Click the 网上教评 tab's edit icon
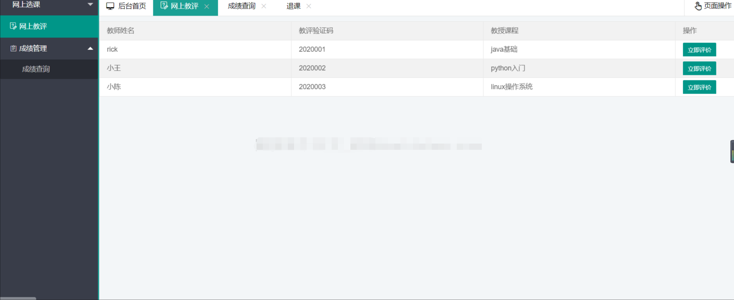Viewport: 734px width, 300px height. pos(164,5)
